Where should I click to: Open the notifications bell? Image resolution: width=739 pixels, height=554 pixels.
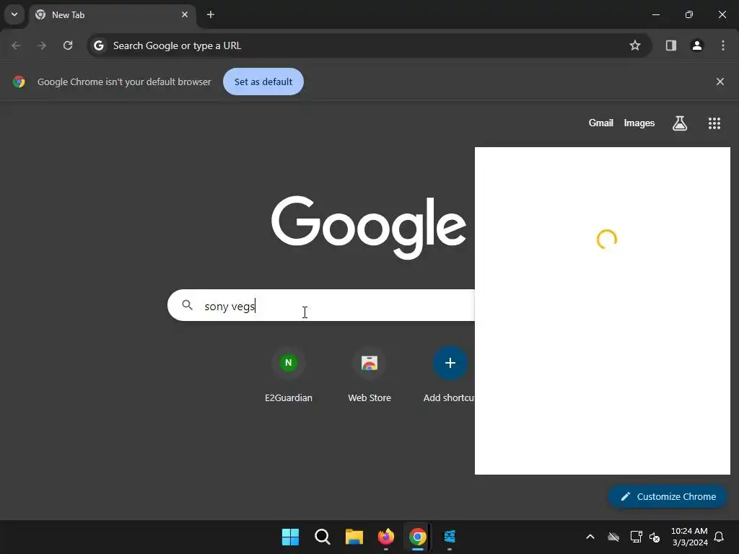(x=720, y=537)
